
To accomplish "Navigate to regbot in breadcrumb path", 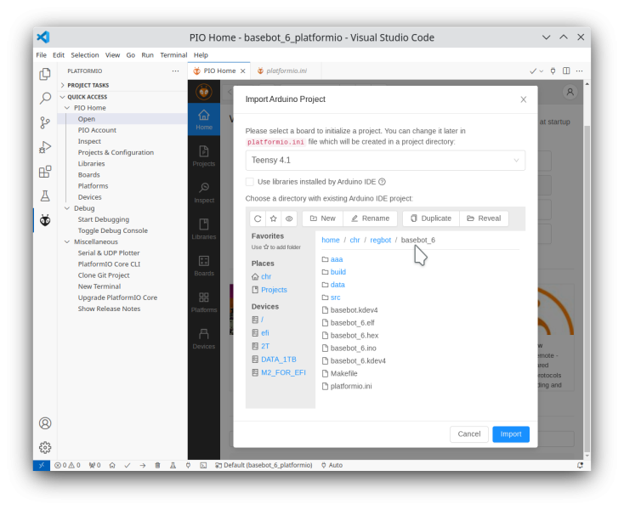I will (380, 240).
